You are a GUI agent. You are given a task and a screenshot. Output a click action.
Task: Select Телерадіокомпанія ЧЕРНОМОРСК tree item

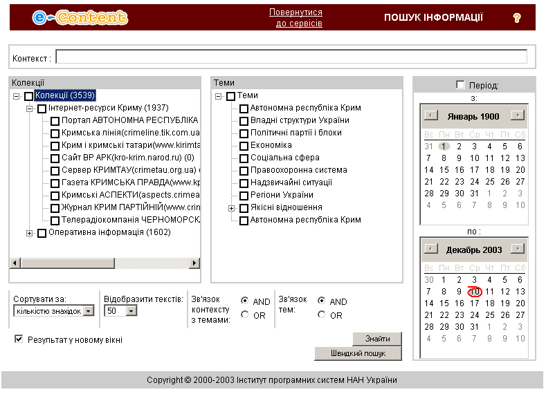(x=131, y=220)
